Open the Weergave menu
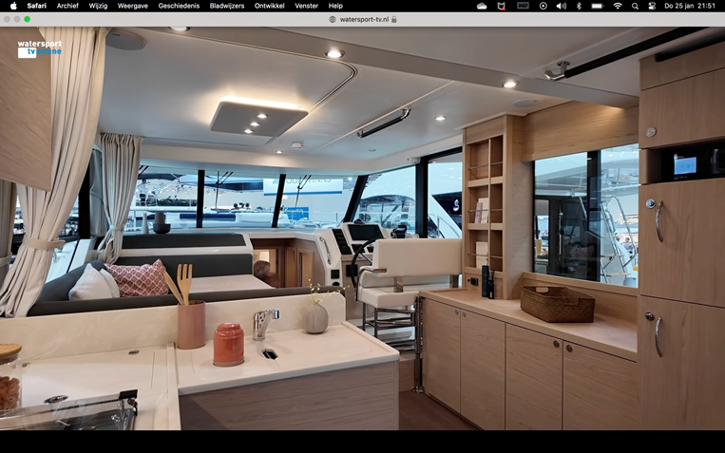This screenshot has width=725, height=453. click(133, 6)
